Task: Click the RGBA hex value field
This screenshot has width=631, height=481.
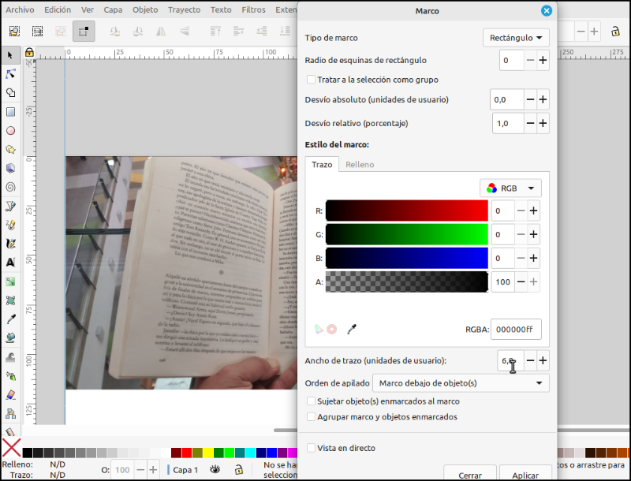Action: tap(516, 330)
